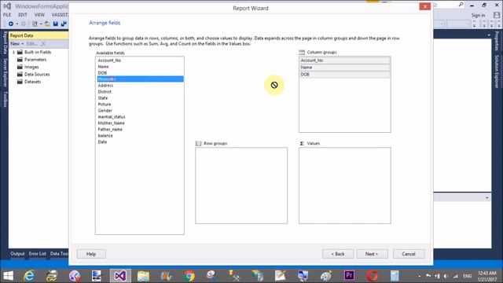Select State in Available fields list

click(x=140, y=97)
